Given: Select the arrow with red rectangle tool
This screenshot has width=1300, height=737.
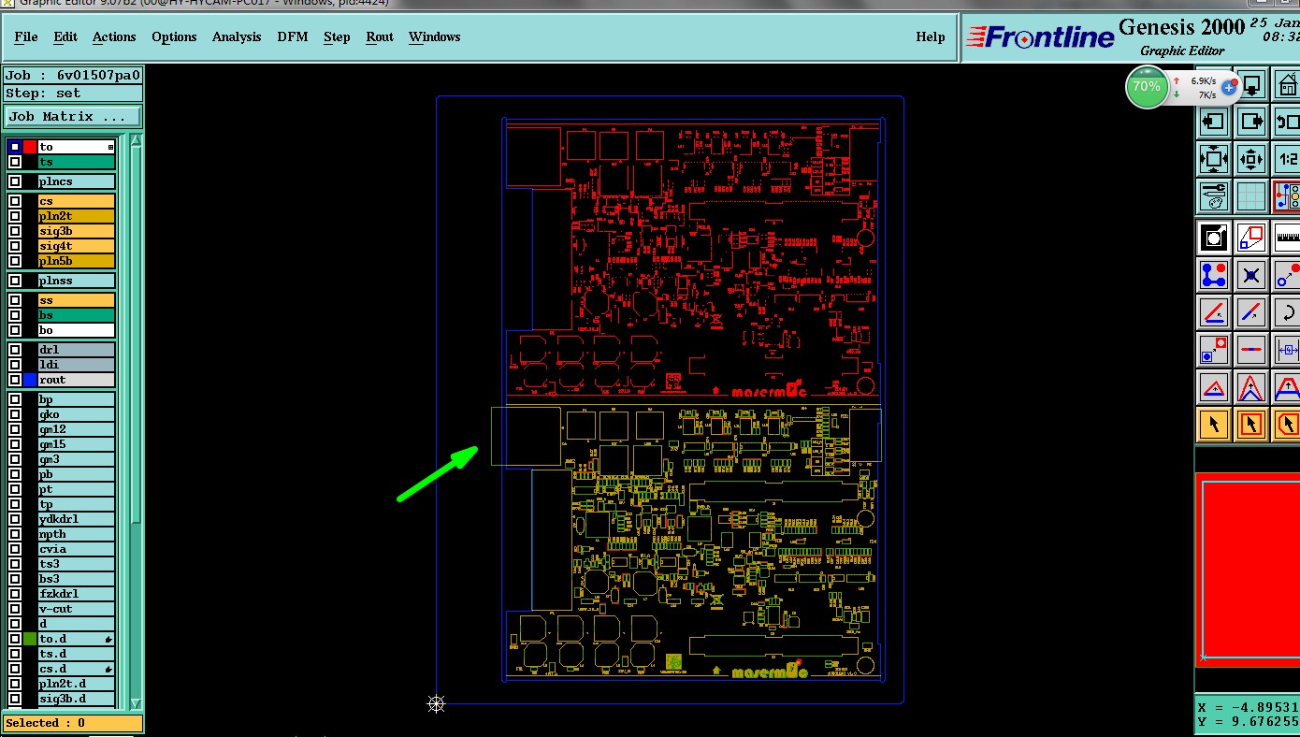Looking at the screenshot, I should point(1251,425).
